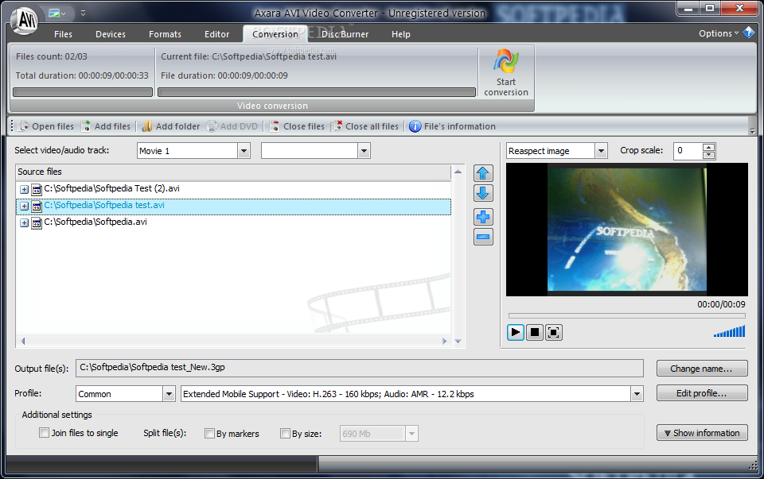
Task: Move selected file down with blue arrow
Action: pos(483,194)
